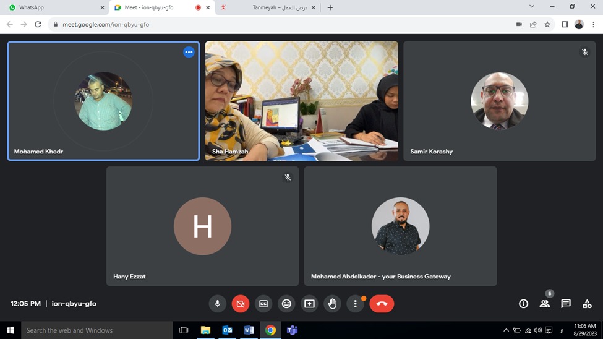Screen dimensions: 603x339
Task: Click the Present now button
Action: pos(310,304)
